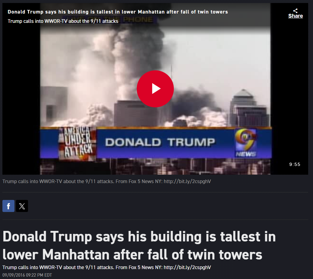Click the bold title overlay inside the video

click(x=118, y=12)
